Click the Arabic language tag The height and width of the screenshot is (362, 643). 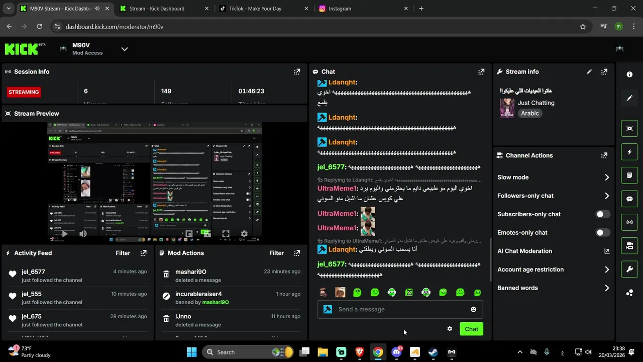click(530, 113)
